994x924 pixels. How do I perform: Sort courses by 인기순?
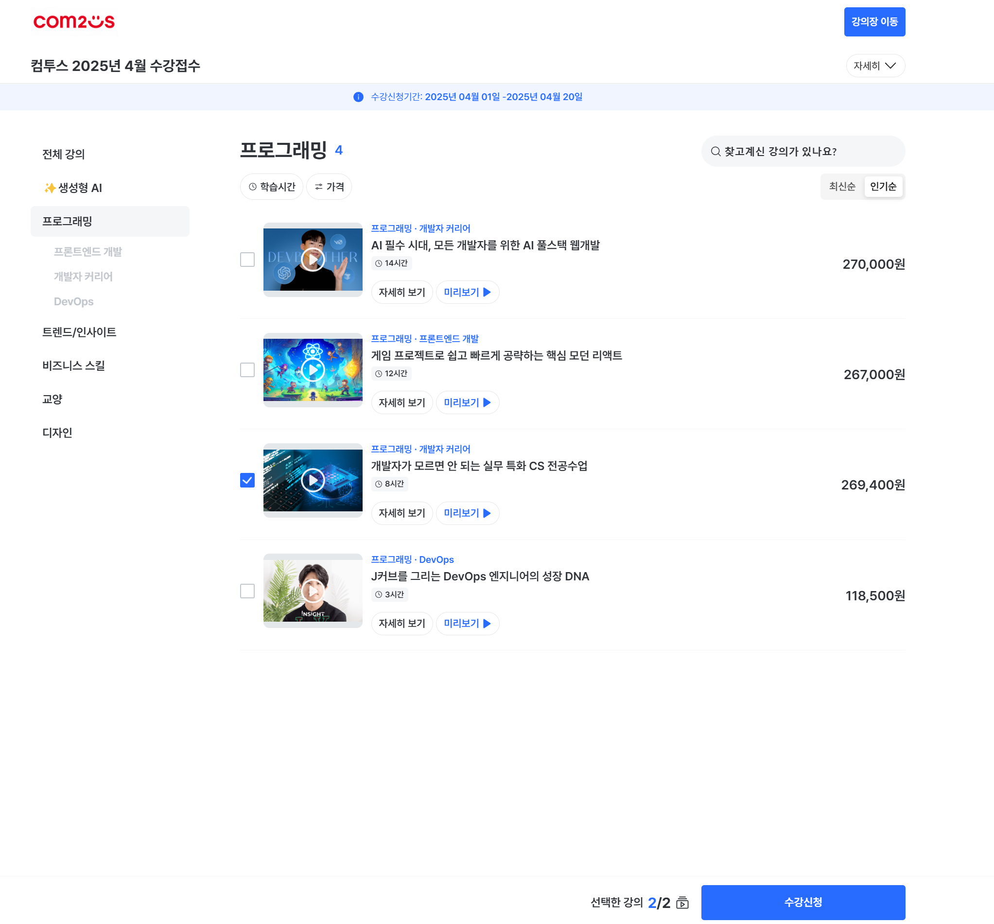click(x=883, y=187)
